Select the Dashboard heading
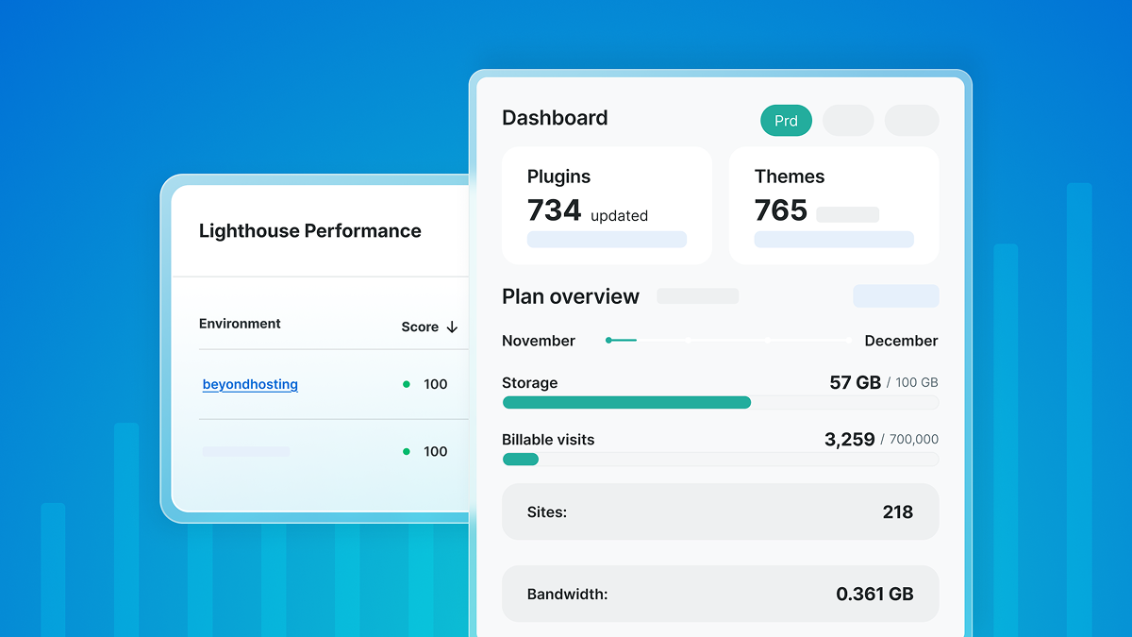 [x=555, y=118]
